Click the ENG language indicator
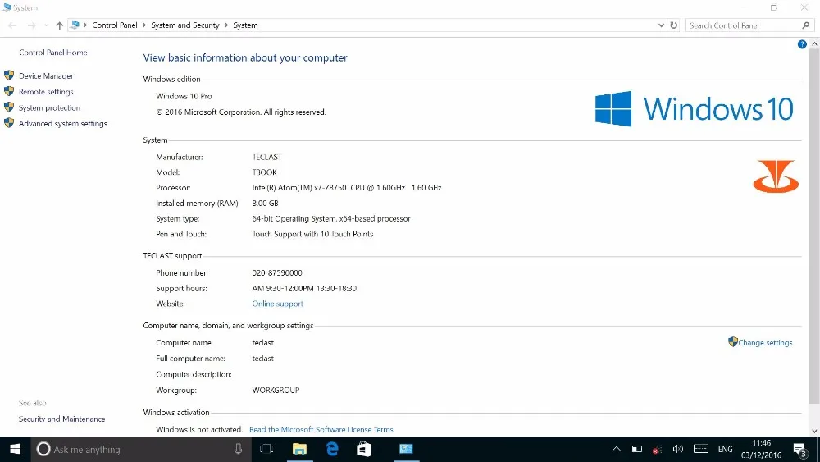This screenshot has width=820, height=462. point(725,449)
